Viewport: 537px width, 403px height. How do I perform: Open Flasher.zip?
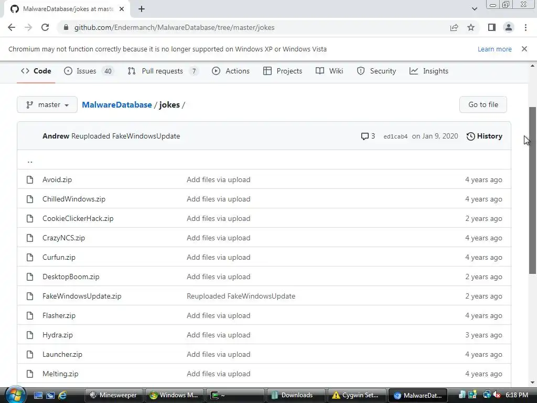pos(59,315)
